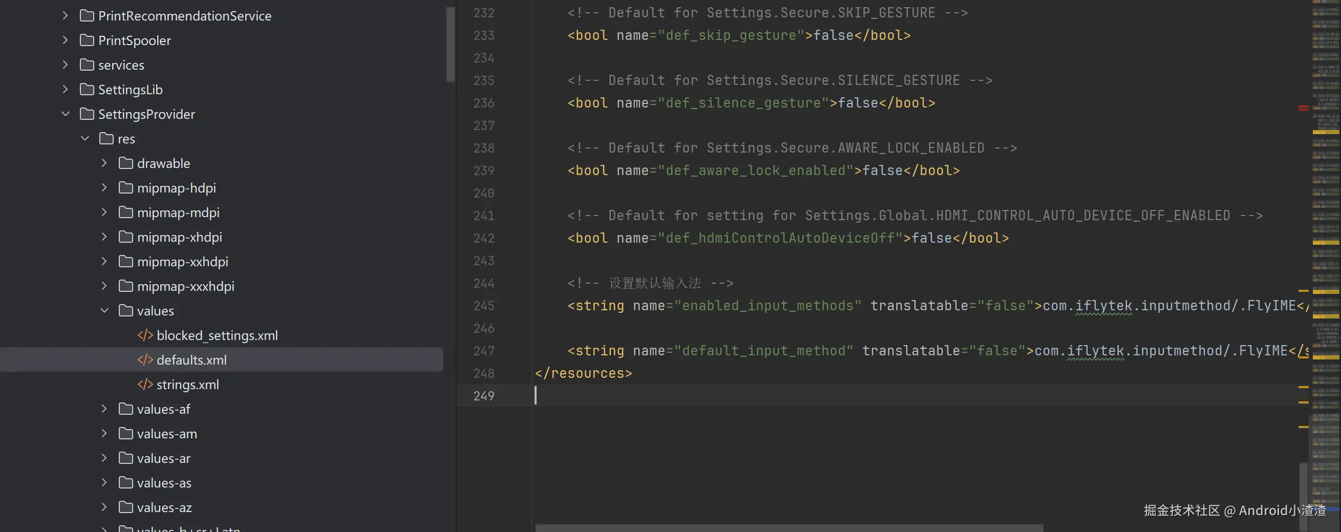This screenshot has width=1341, height=532.
Task: Click the mipmap-xhdpi folder icon
Action: [125, 237]
